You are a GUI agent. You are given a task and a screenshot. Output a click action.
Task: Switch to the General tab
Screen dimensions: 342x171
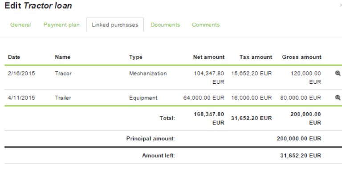click(21, 24)
